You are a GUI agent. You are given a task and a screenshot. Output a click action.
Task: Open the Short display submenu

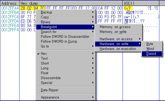(x=66, y=63)
